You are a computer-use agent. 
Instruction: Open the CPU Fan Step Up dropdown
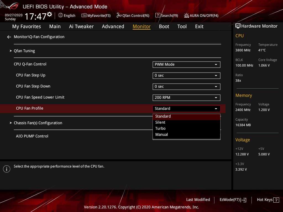(187, 76)
